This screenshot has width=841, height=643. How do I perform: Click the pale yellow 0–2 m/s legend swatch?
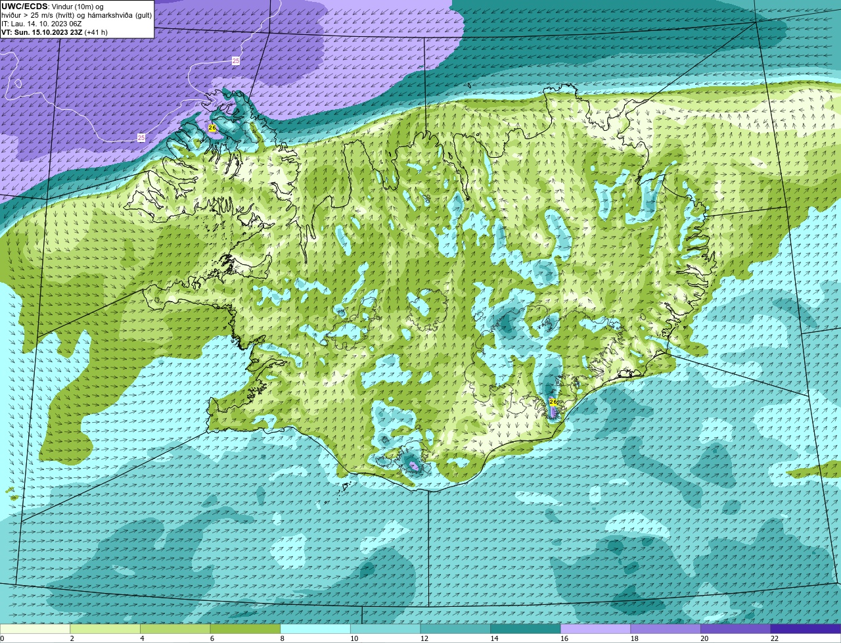point(35,629)
